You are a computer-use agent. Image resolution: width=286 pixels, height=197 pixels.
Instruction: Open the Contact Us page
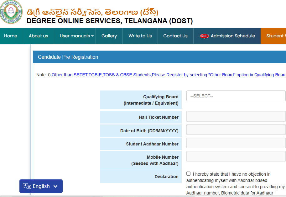[x=175, y=36]
